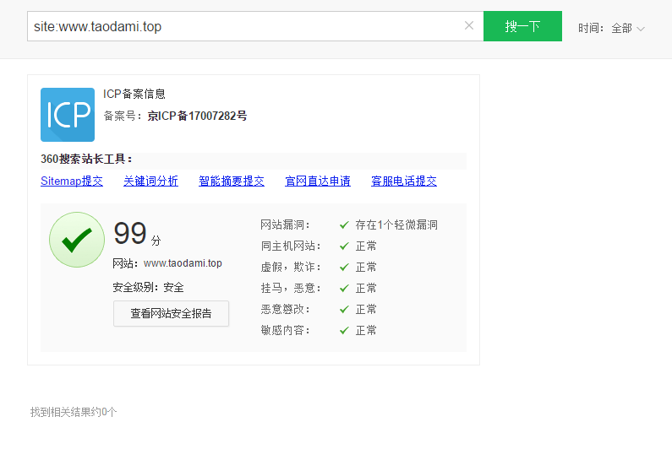Viewport: 672px width, 460px height.
Task: Open 查看网站安全报告 report button
Action: tap(171, 313)
